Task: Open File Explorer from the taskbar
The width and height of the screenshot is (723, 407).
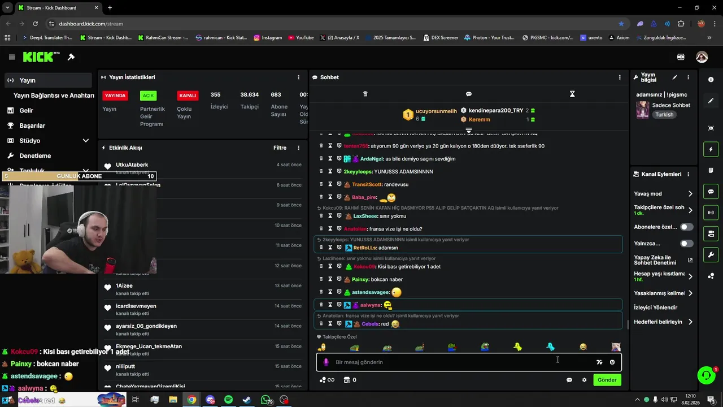Action: 173,400
